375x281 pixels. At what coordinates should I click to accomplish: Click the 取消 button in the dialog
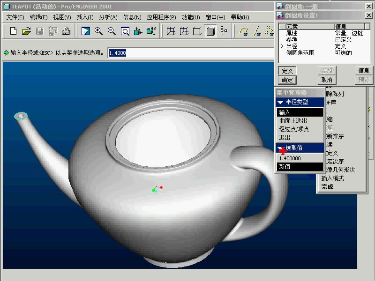(x=326, y=80)
